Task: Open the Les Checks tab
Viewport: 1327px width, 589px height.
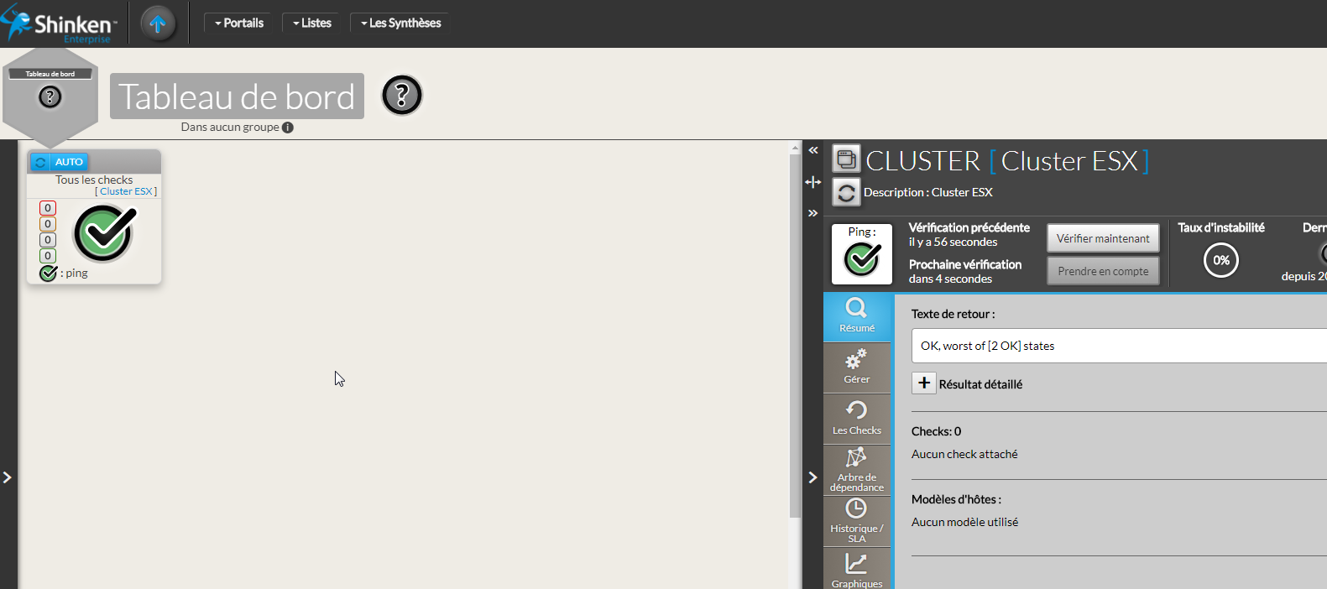Action: click(x=857, y=419)
